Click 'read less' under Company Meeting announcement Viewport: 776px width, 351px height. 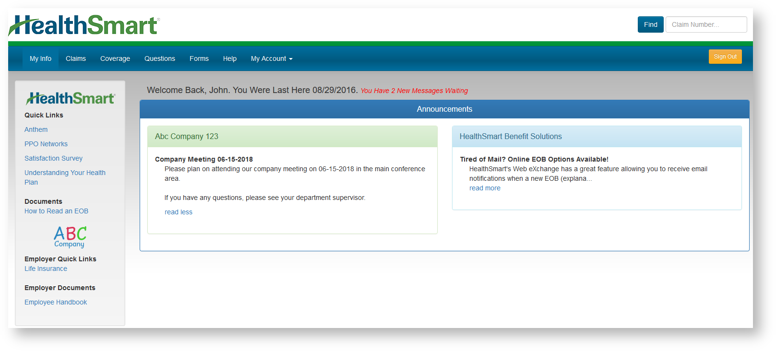179,212
